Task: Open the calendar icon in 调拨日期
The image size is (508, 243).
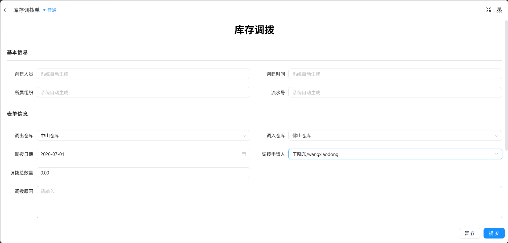Action: pos(244,154)
